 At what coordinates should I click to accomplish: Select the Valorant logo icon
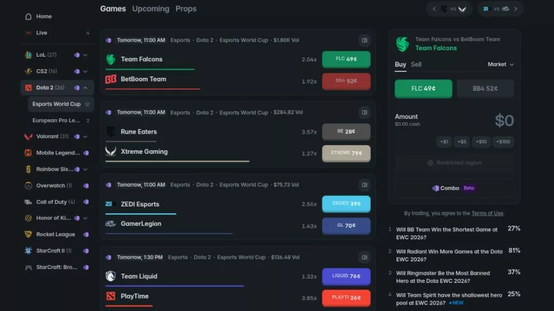pyautogui.click(x=28, y=137)
